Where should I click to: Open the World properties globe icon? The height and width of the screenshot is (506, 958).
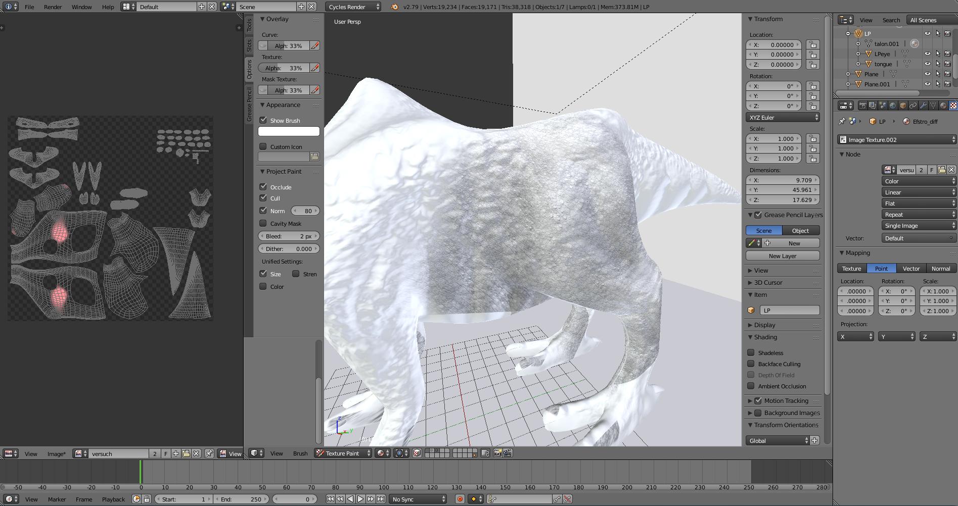(893, 106)
